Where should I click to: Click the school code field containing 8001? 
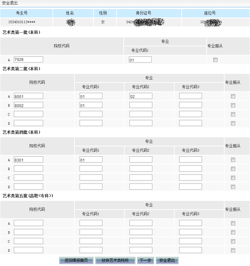click(x=28, y=96)
